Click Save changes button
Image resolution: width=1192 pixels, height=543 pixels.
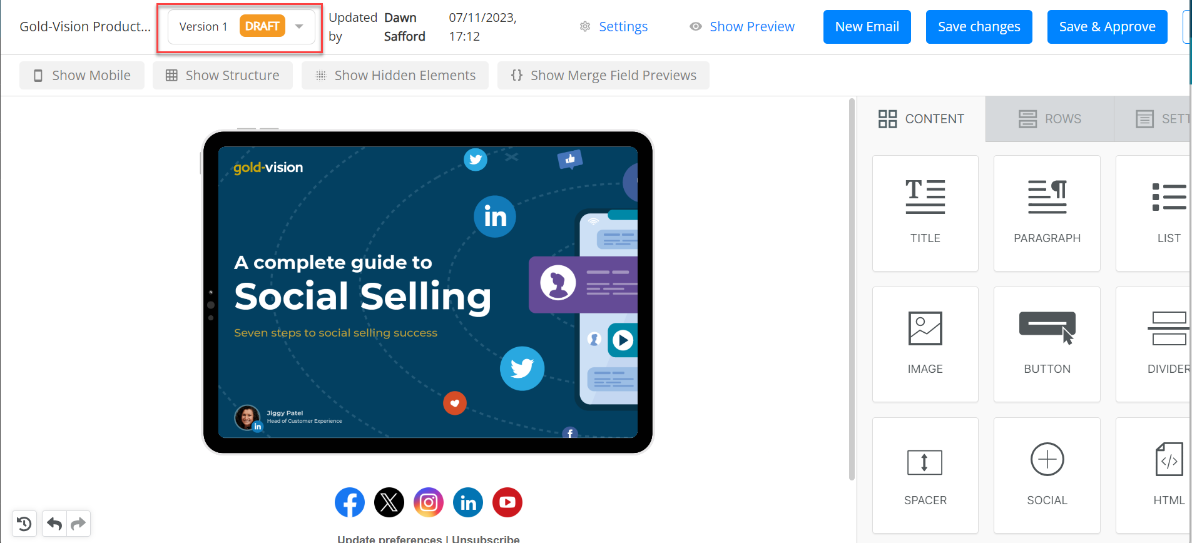coord(979,27)
